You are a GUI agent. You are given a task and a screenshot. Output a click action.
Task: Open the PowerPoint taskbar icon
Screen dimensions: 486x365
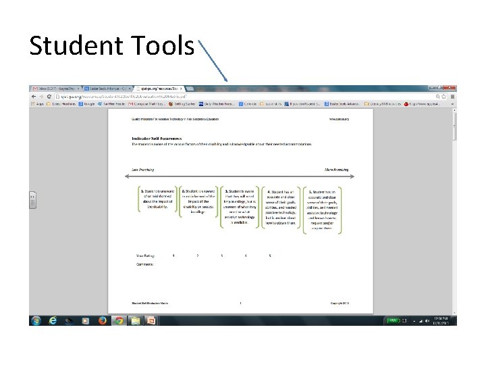(151, 320)
